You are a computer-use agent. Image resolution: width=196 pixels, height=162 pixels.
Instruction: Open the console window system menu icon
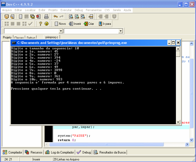pyautogui.click(x=14, y=43)
